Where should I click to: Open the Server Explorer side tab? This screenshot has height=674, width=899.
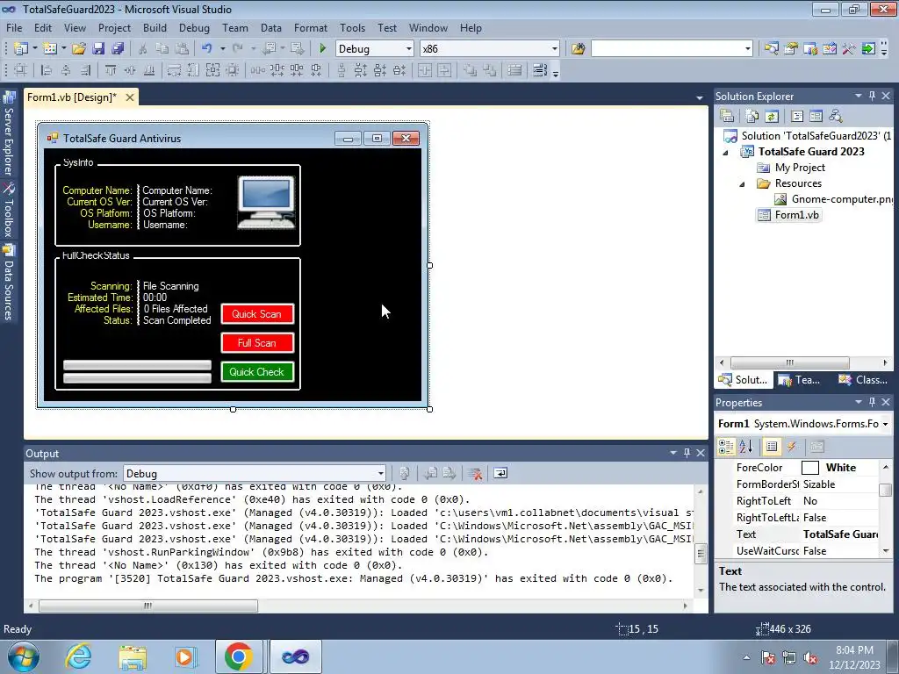point(9,135)
